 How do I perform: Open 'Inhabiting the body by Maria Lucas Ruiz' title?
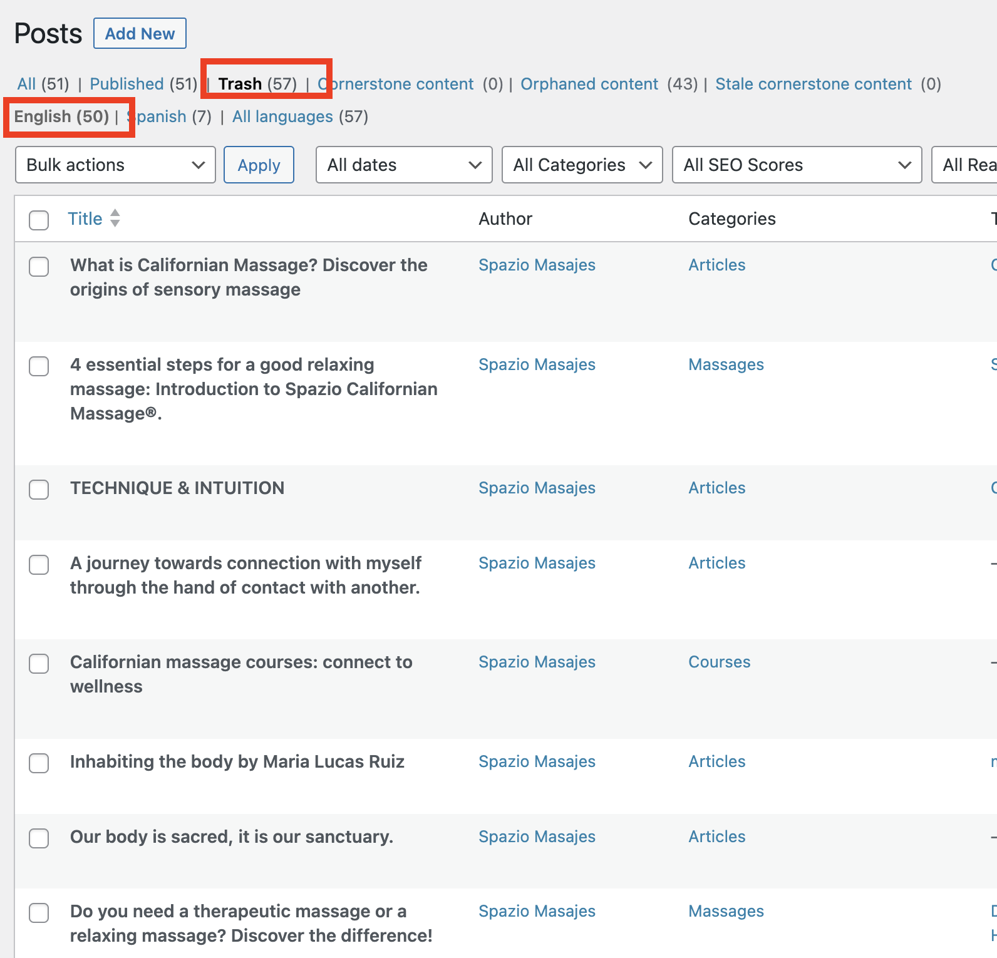click(237, 761)
